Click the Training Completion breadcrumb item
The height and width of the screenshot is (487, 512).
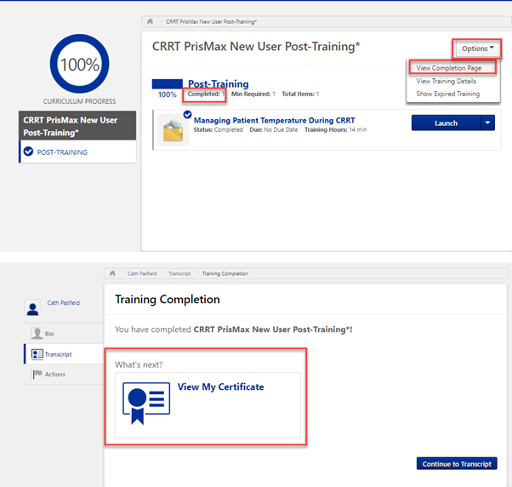(x=225, y=273)
